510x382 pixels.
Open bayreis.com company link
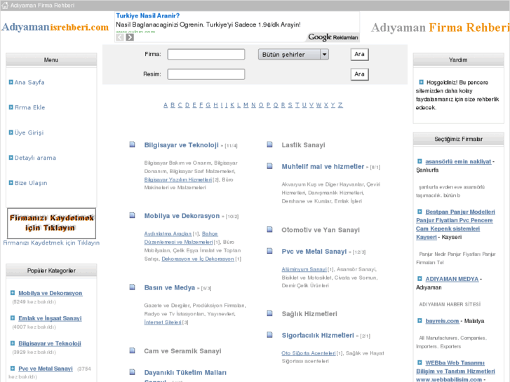tap(442, 321)
